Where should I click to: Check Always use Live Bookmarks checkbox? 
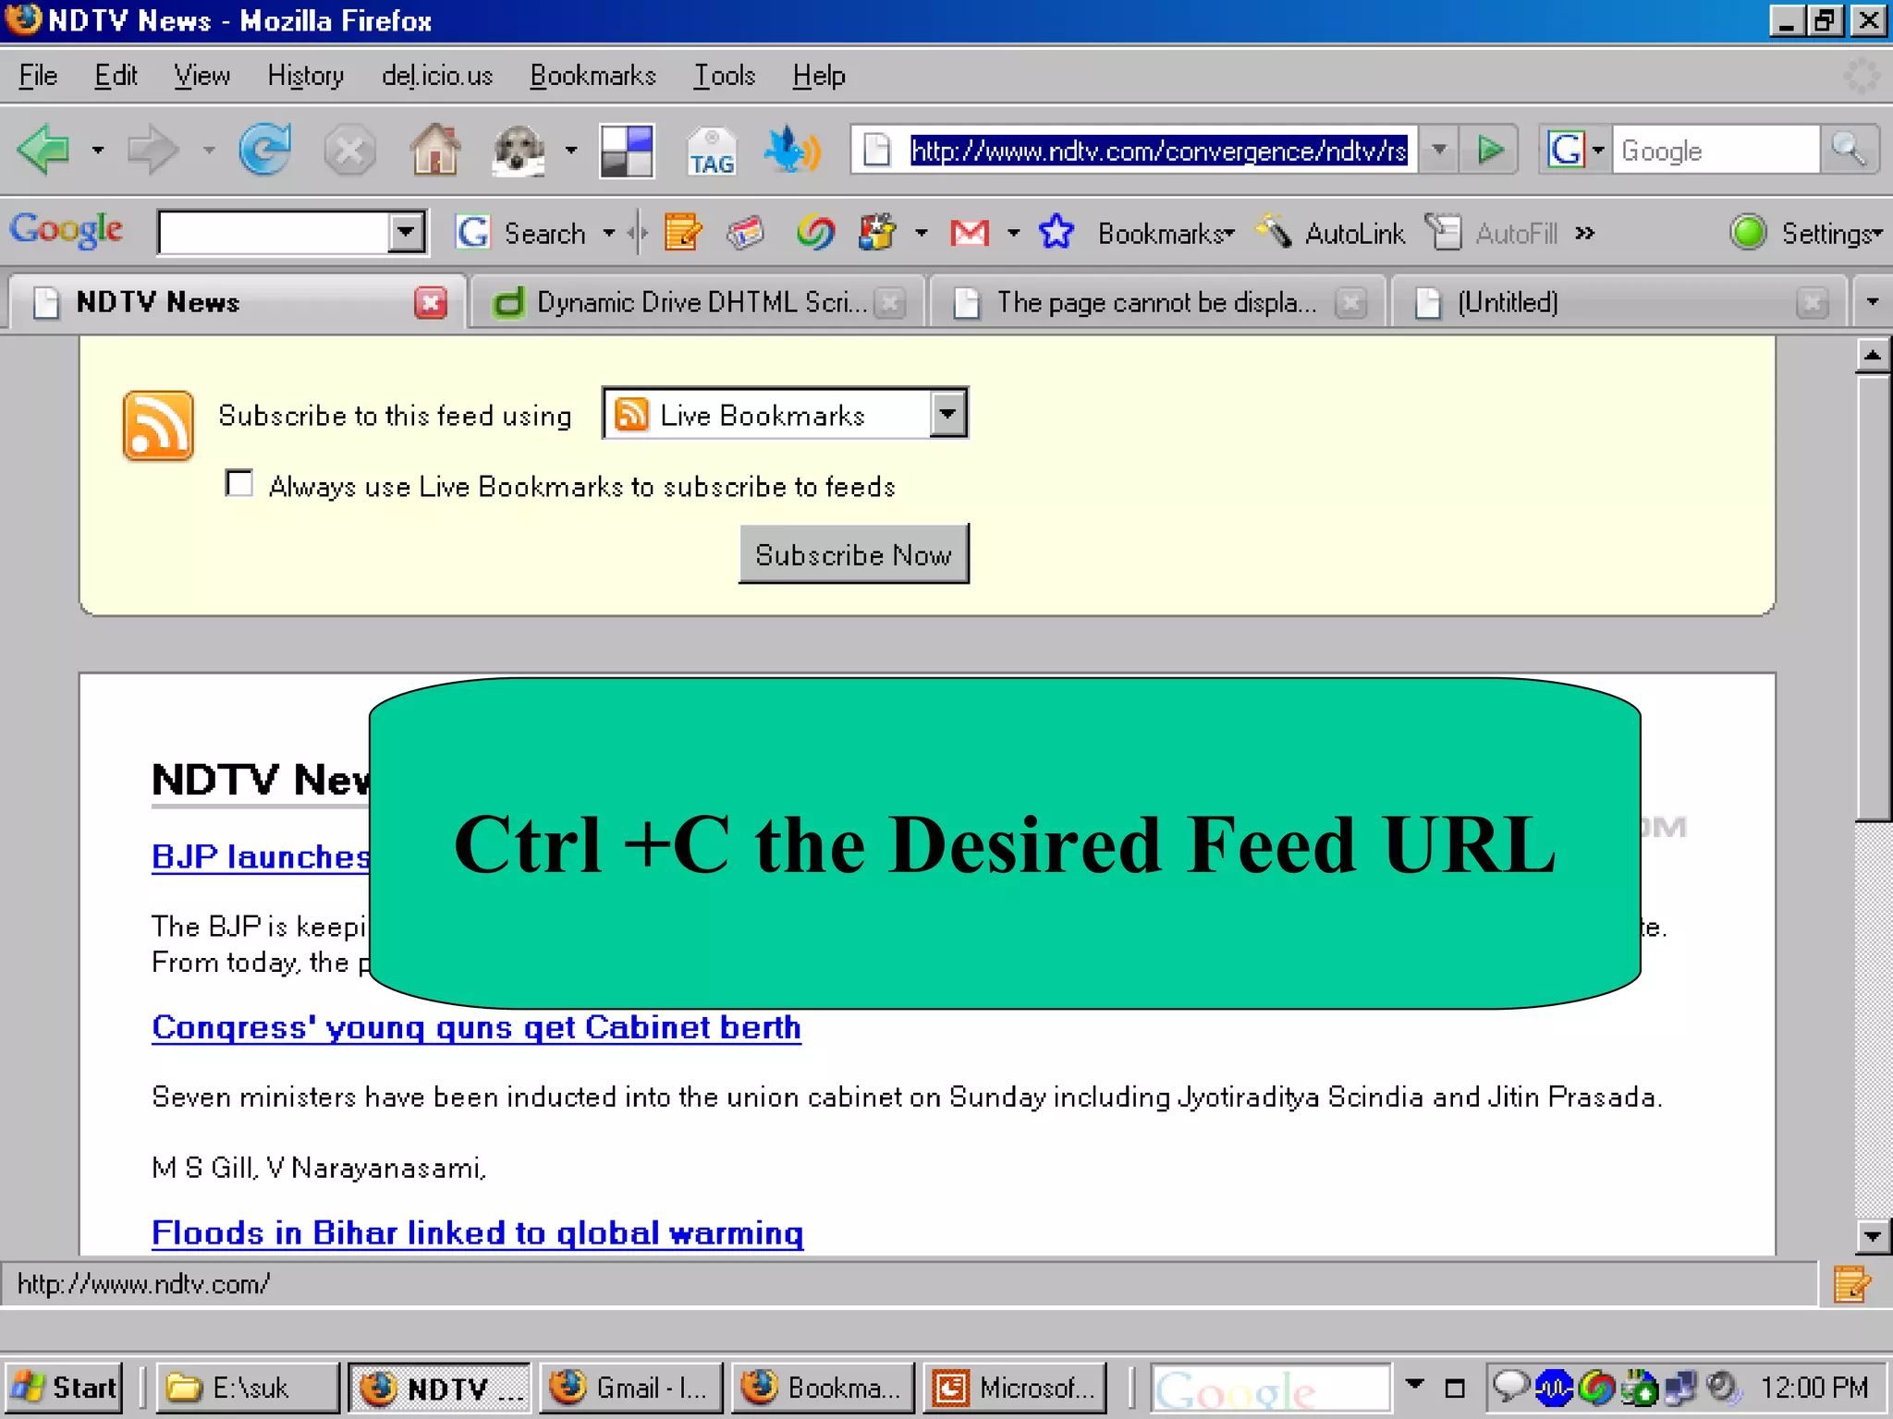coord(239,483)
